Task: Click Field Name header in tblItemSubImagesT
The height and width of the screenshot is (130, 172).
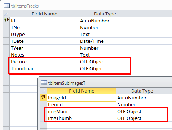Action: point(81,91)
